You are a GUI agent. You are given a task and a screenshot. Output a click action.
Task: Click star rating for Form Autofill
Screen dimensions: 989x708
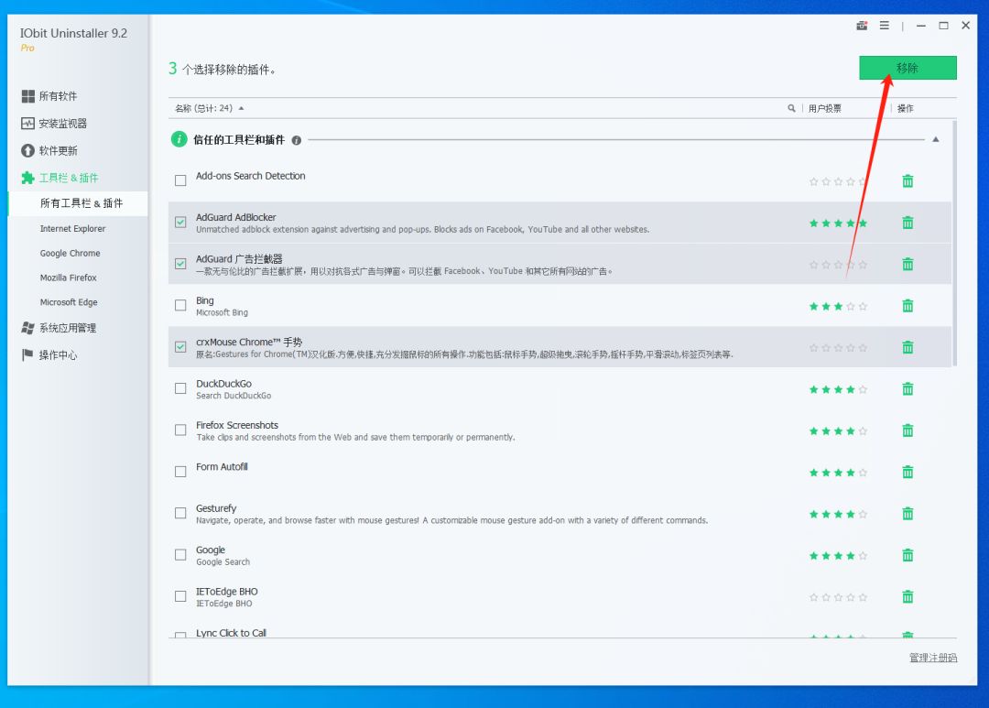point(838,474)
